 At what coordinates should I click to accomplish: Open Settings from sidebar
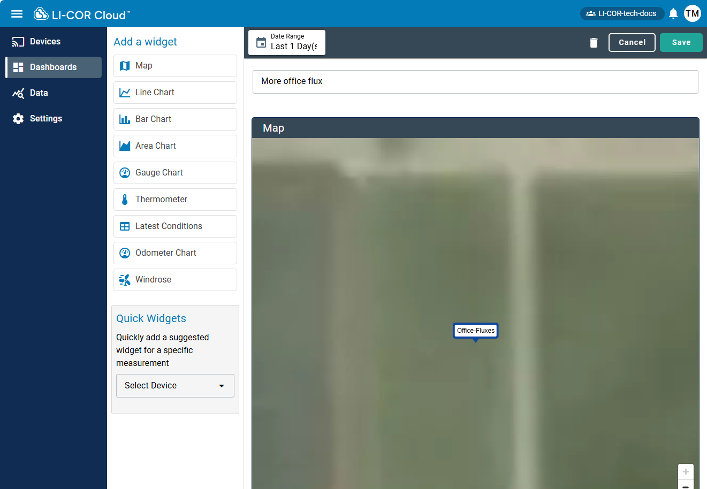(x=54, y=119)
